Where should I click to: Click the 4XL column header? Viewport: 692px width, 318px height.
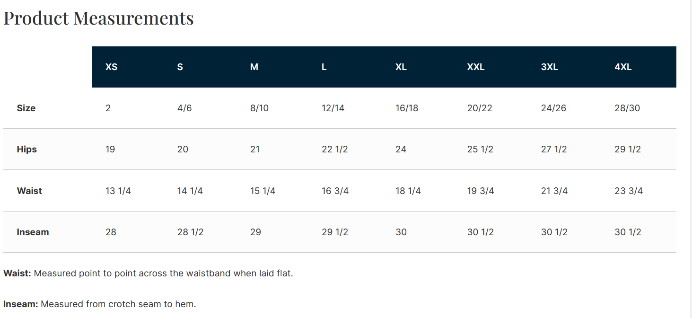(x=623, y=67)
